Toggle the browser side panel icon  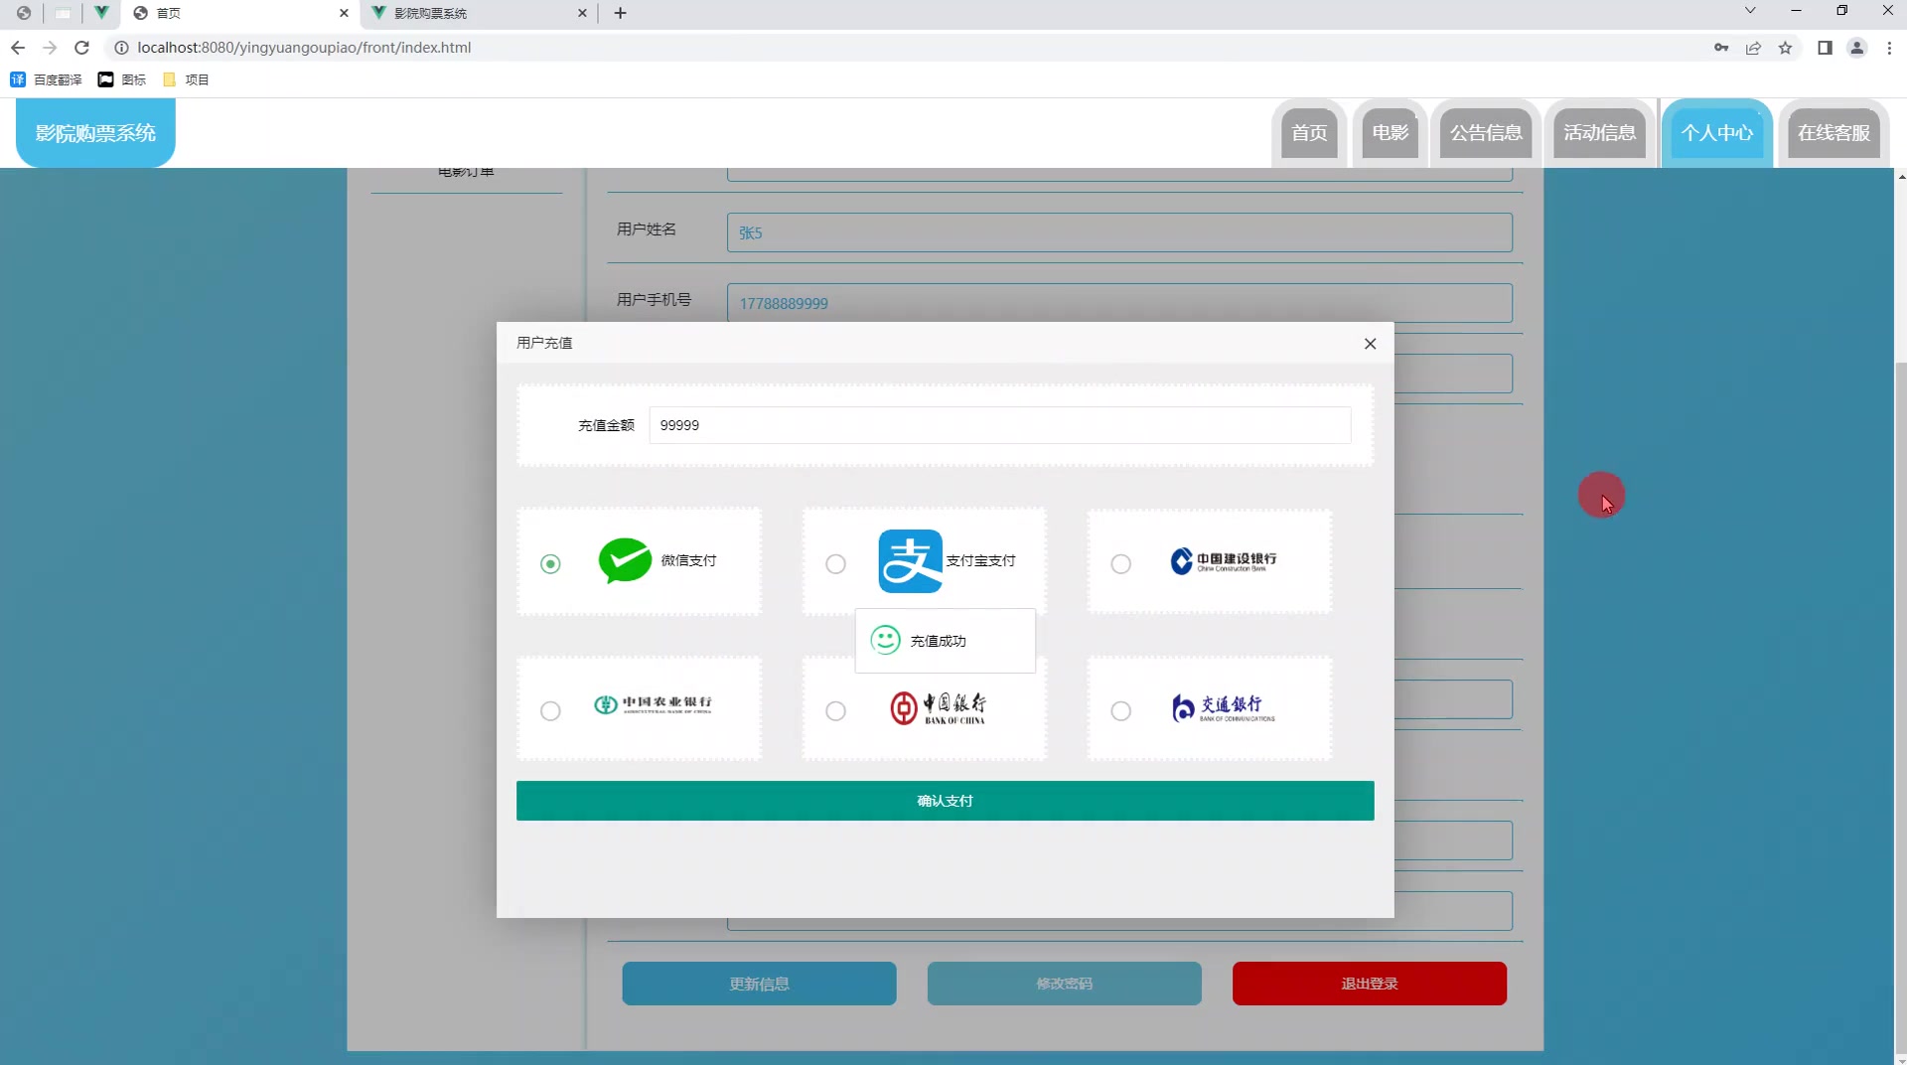[x=1825, y=48]
